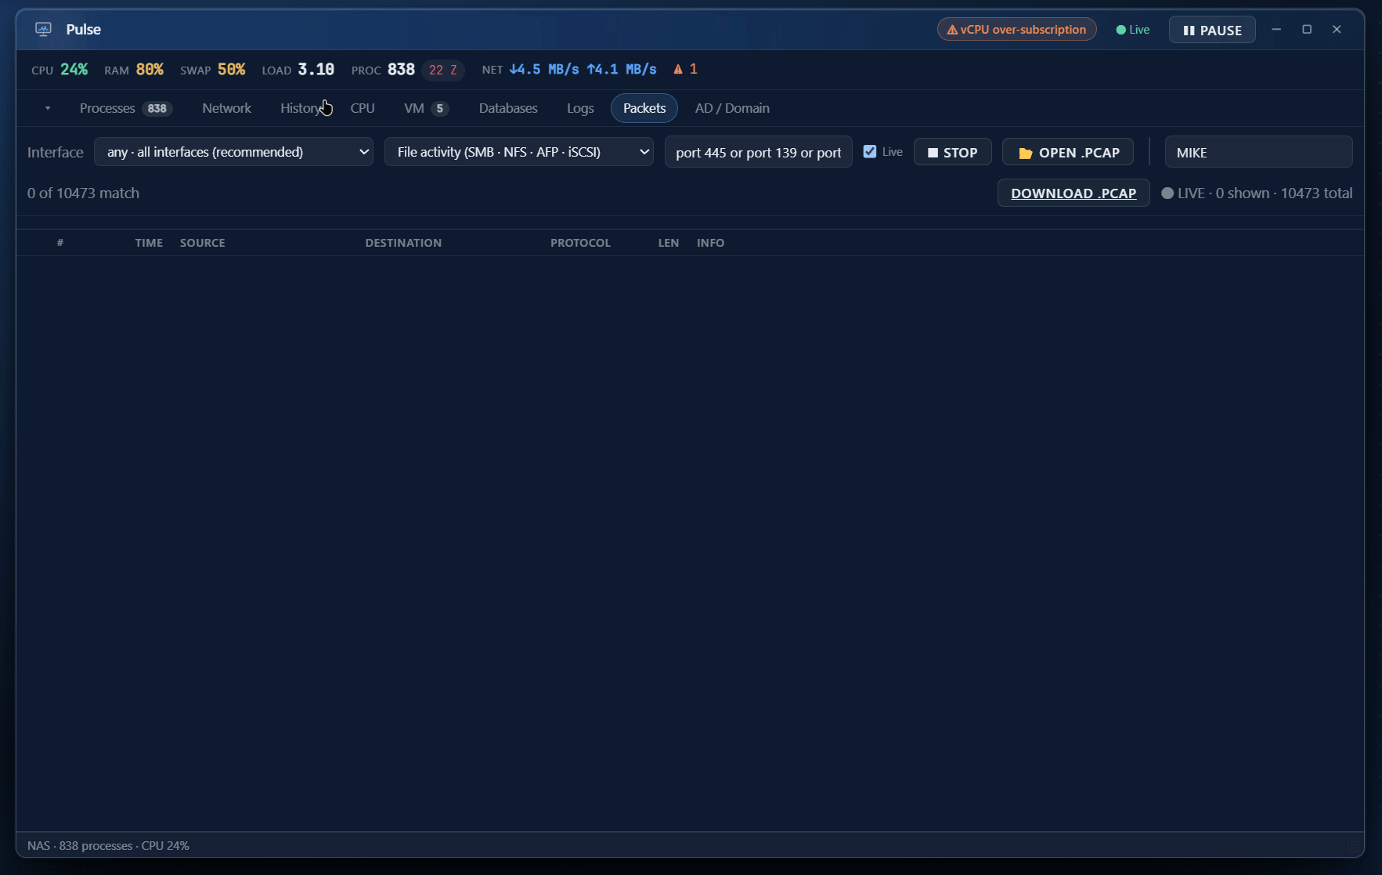Sort by the INFO column header
1382x875 pixels.
point(710,243)
